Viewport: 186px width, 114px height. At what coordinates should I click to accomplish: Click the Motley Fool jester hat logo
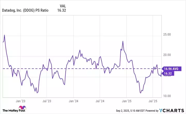point(24,108)
